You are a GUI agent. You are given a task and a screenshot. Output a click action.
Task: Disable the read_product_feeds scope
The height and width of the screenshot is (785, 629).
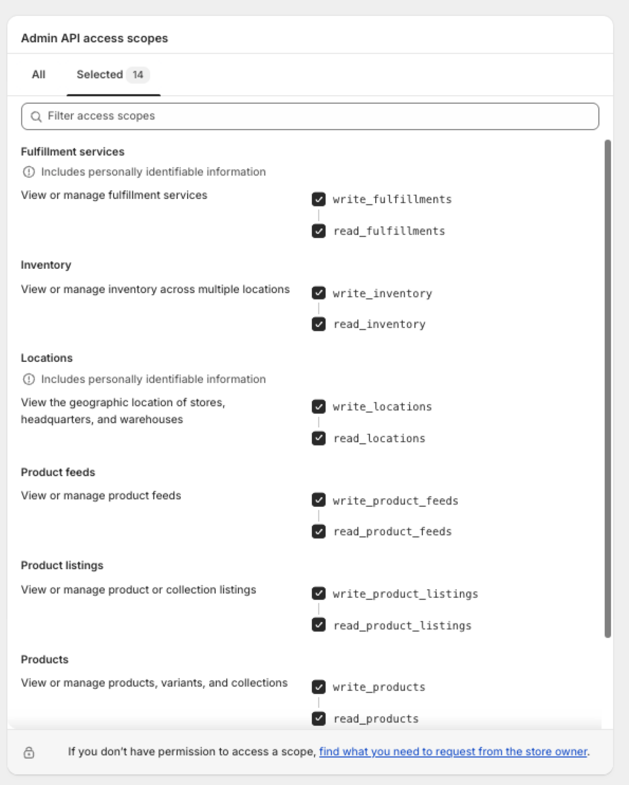pyautogui.click(x=319, y=532)
